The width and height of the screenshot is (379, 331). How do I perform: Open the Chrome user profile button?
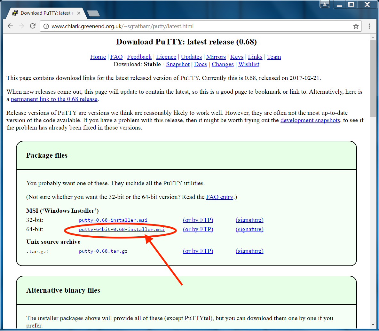click(325, 4)
